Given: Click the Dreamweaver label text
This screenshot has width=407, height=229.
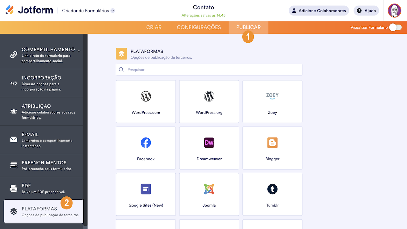Looking at the screenshot, I should (x=209, y=159).
